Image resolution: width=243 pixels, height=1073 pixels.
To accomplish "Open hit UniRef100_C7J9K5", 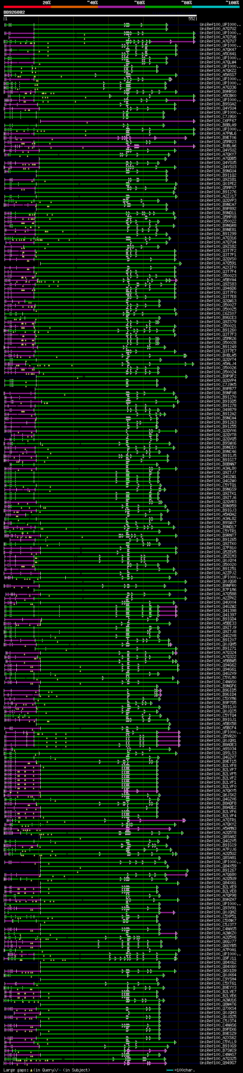I will click(x=218, y=385).
